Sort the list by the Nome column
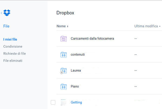 (61, 26)
